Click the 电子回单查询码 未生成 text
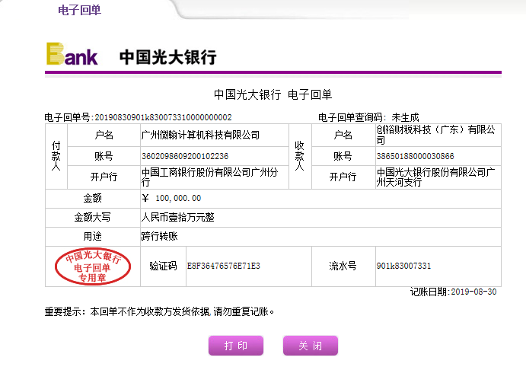The height and width of the screenshot is (370, 526). point(368,117)
